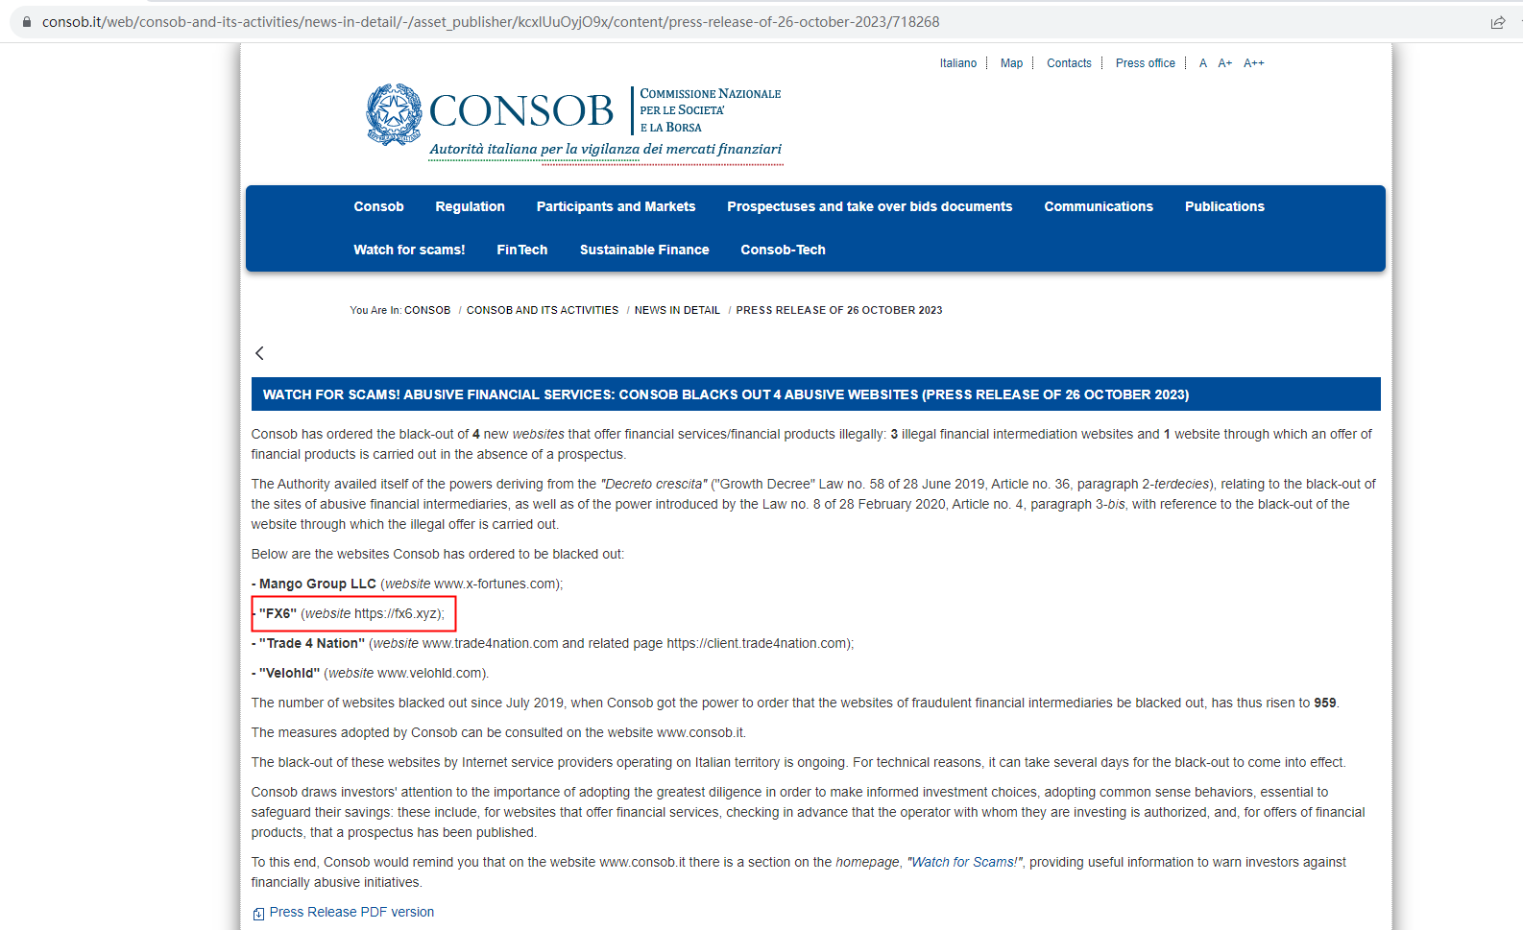Click the bold number 959
Viewport: 1523px width, 930px height.
[x=1325, y=703]
